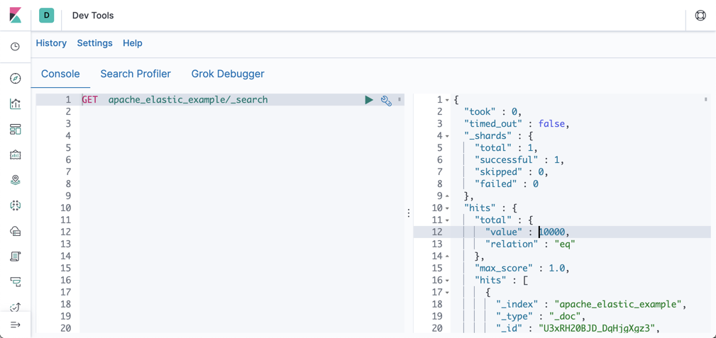Collapse the first hit object on line 17
The image size is (716, 338).
pos(447,293)
